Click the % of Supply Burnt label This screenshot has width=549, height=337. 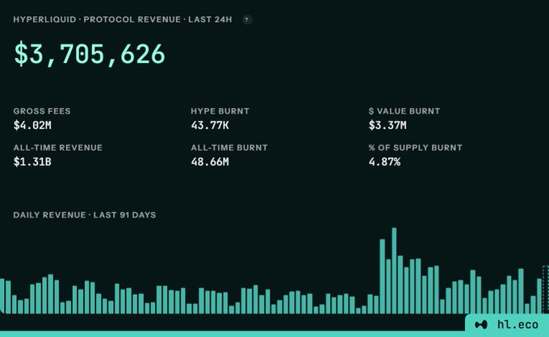point(416,148)
